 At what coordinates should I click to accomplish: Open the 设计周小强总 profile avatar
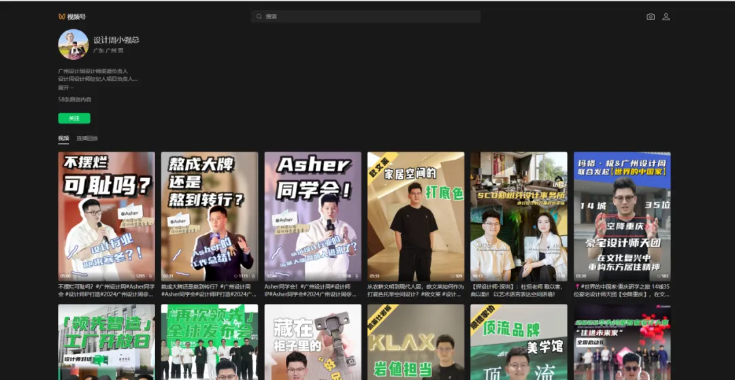(73, 44)
